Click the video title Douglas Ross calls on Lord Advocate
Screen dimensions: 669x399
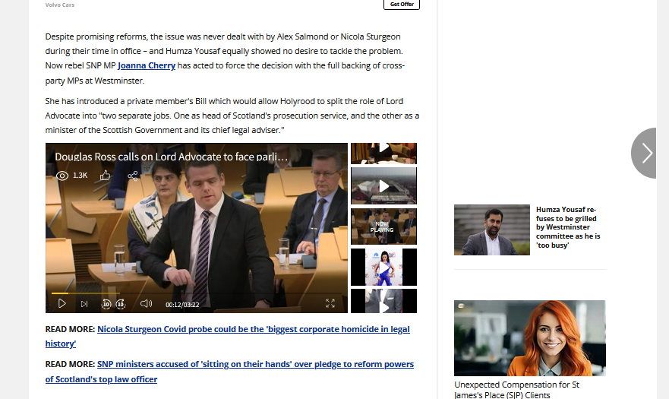point(171,157)
